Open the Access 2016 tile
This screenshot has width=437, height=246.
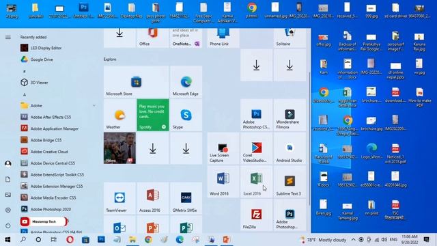click(153, 198)
